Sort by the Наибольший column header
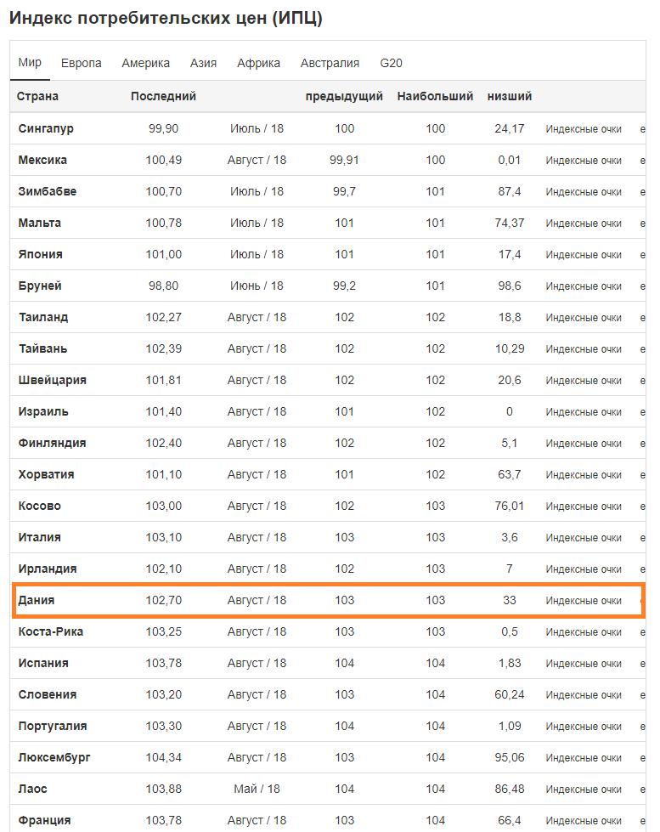 pyautogui.click(x=435, y=97)
